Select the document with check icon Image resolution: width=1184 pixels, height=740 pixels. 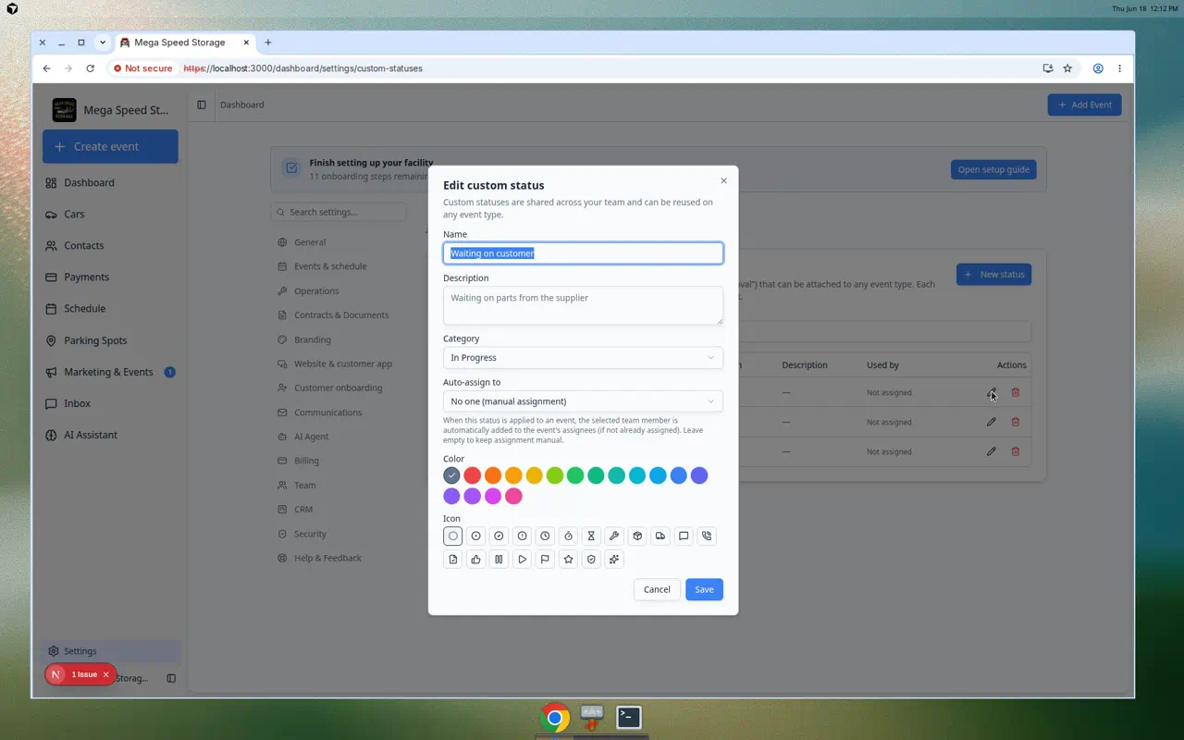click(452, 559)
